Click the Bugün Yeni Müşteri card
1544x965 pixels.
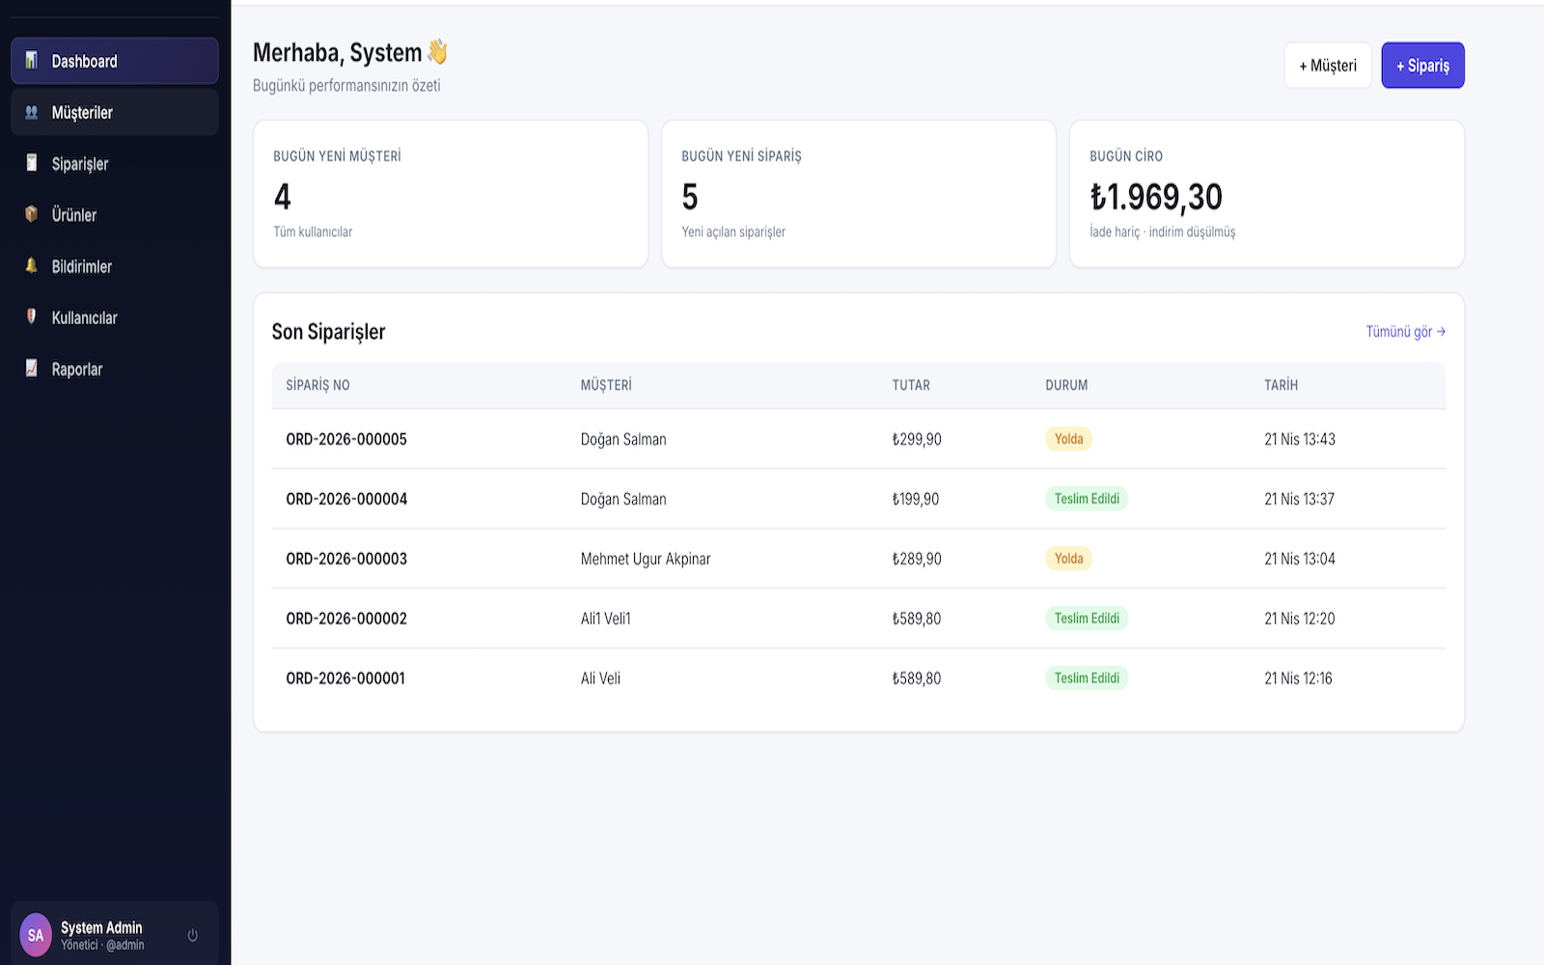click(450, 194)
